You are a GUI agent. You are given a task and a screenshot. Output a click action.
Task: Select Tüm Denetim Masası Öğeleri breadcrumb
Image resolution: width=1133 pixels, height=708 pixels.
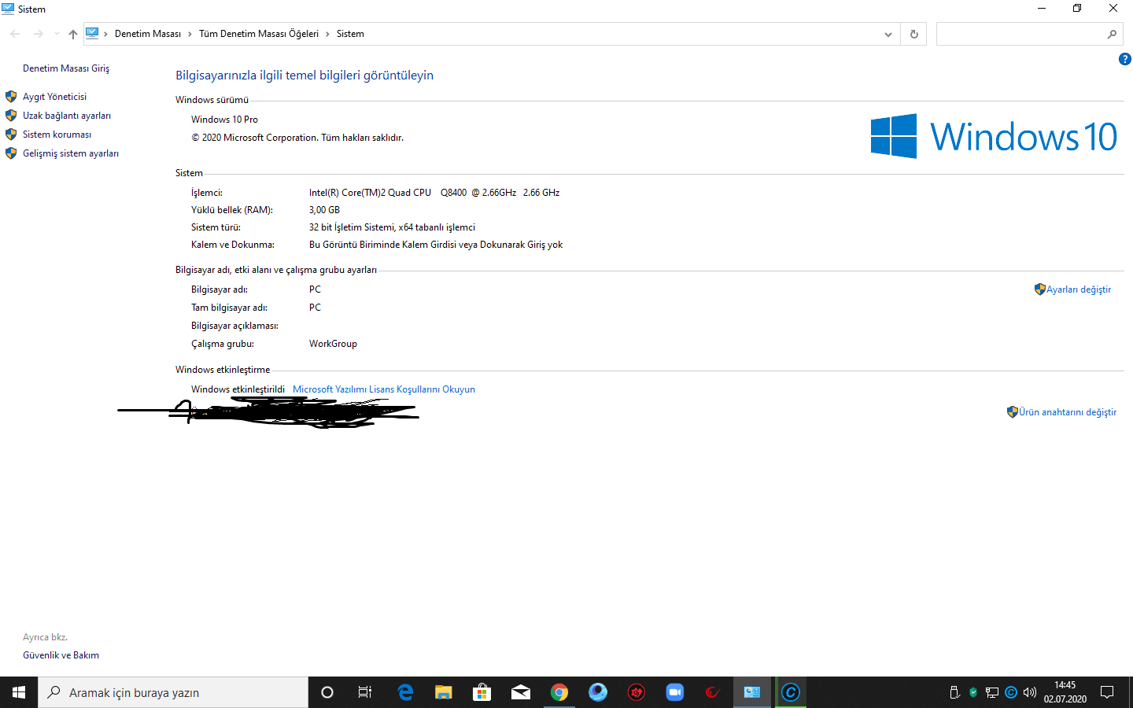coord(259,34)
